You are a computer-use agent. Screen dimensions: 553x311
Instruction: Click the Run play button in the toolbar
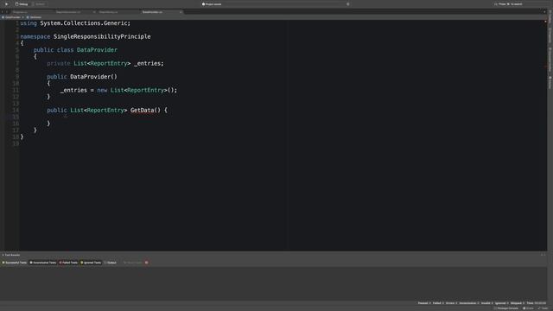(x=6, y=3)
